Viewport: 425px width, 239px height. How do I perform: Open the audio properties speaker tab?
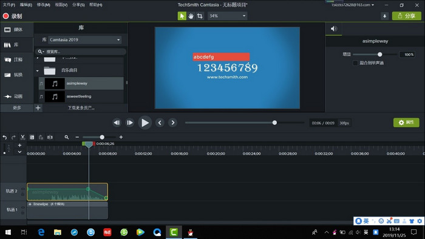334,29
